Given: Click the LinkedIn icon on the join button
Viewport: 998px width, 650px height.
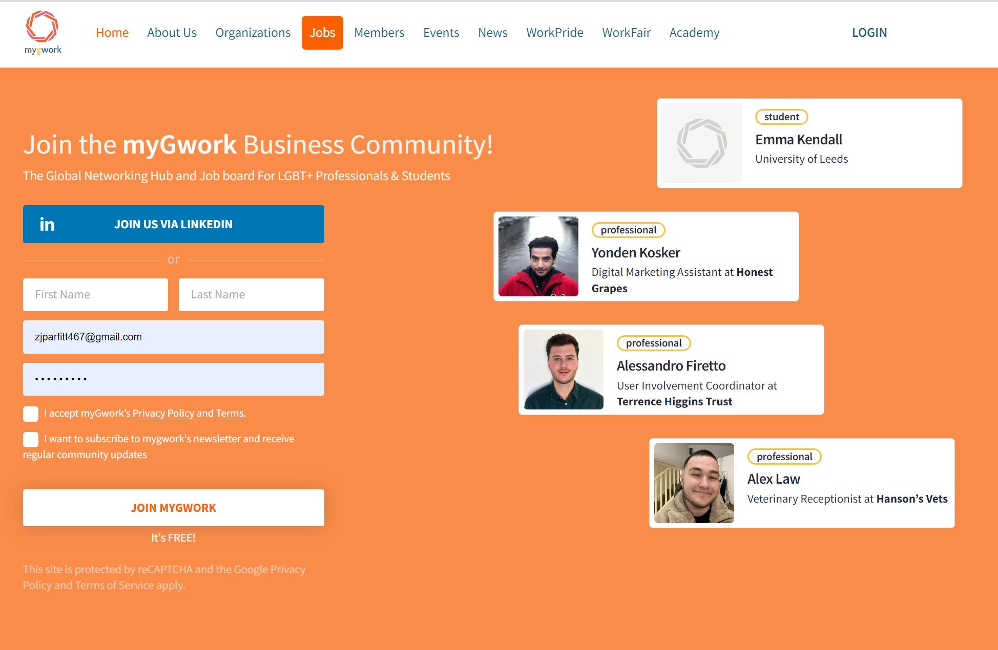Looking at the screenshot, I should coord(47,224).
